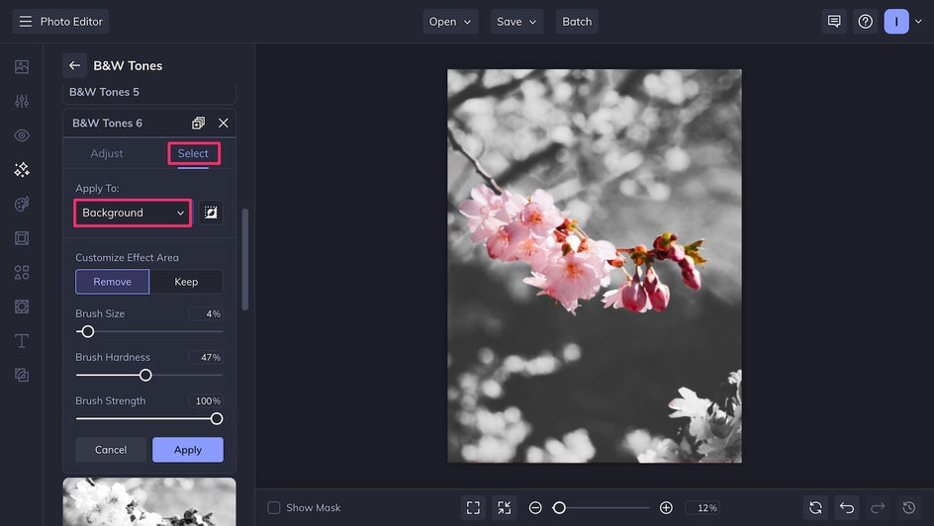Image resolution: width=934 pixels, height=526 pixels.
Task: Click the invert selection icon beside Background
Action: click(211, 213)
